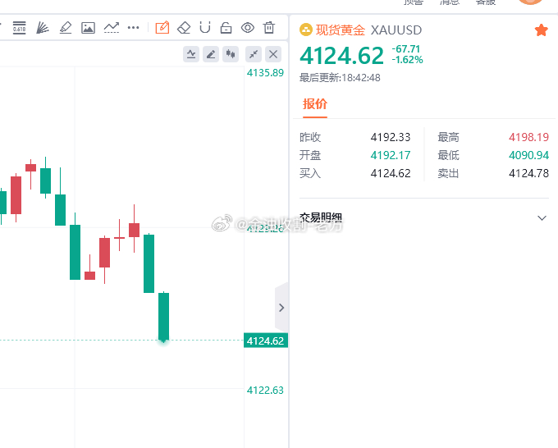This screenshot has height=448, width=558.
Task: Collapse chart with shrink arrows icon
Action: (x=254, y=54)
